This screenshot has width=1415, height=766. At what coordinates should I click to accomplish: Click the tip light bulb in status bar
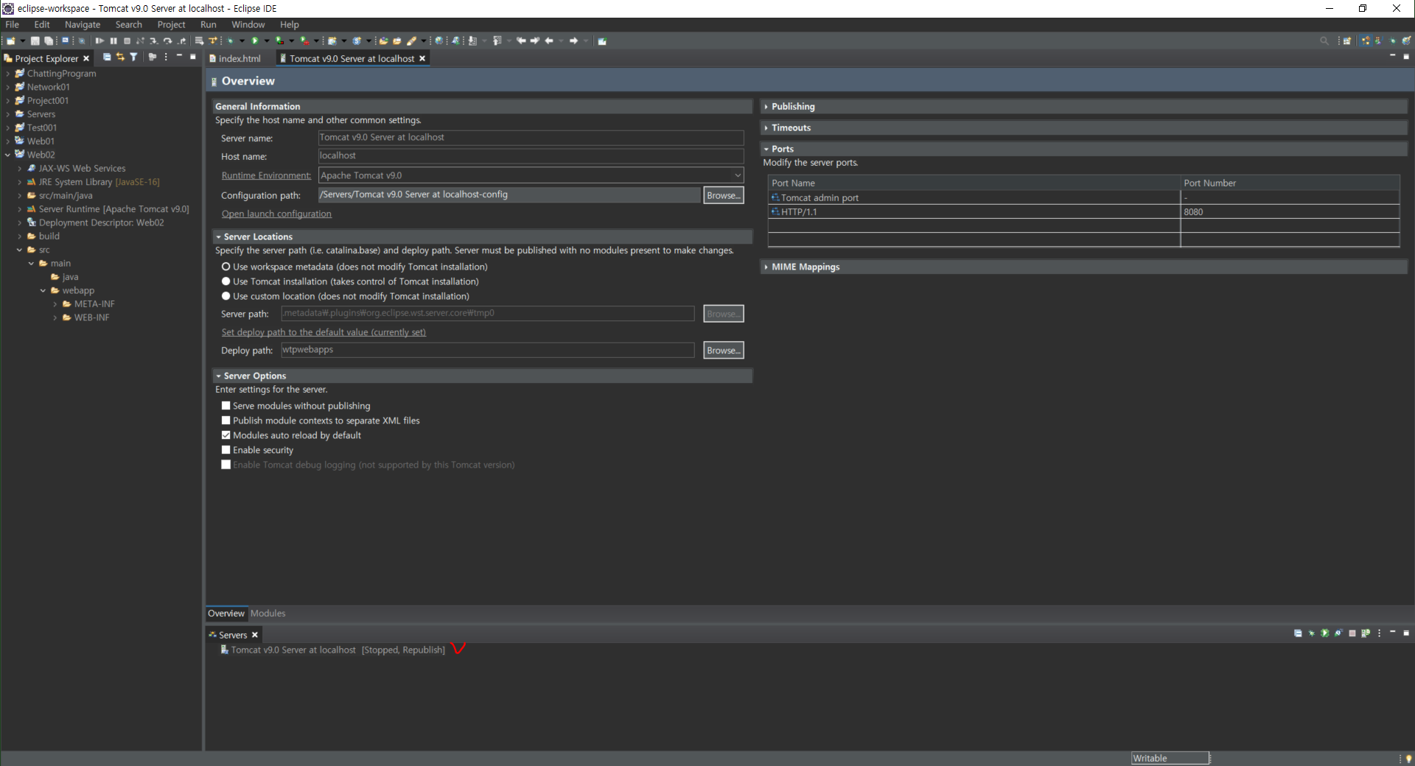pos(1408,759)
